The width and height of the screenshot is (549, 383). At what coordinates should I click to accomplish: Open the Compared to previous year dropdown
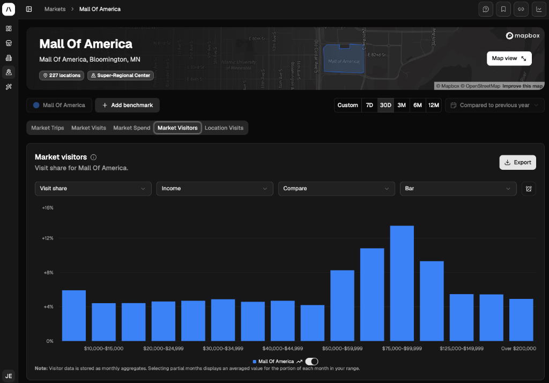pyautogui.click(x=495, y=106)
